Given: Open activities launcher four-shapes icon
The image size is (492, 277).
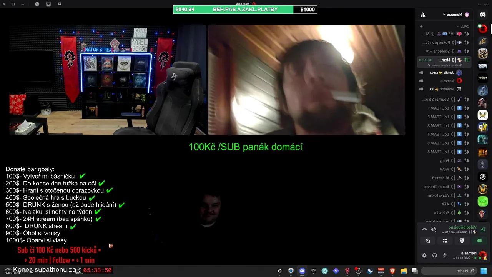Looking at the screenshot, I should point(445,240).
